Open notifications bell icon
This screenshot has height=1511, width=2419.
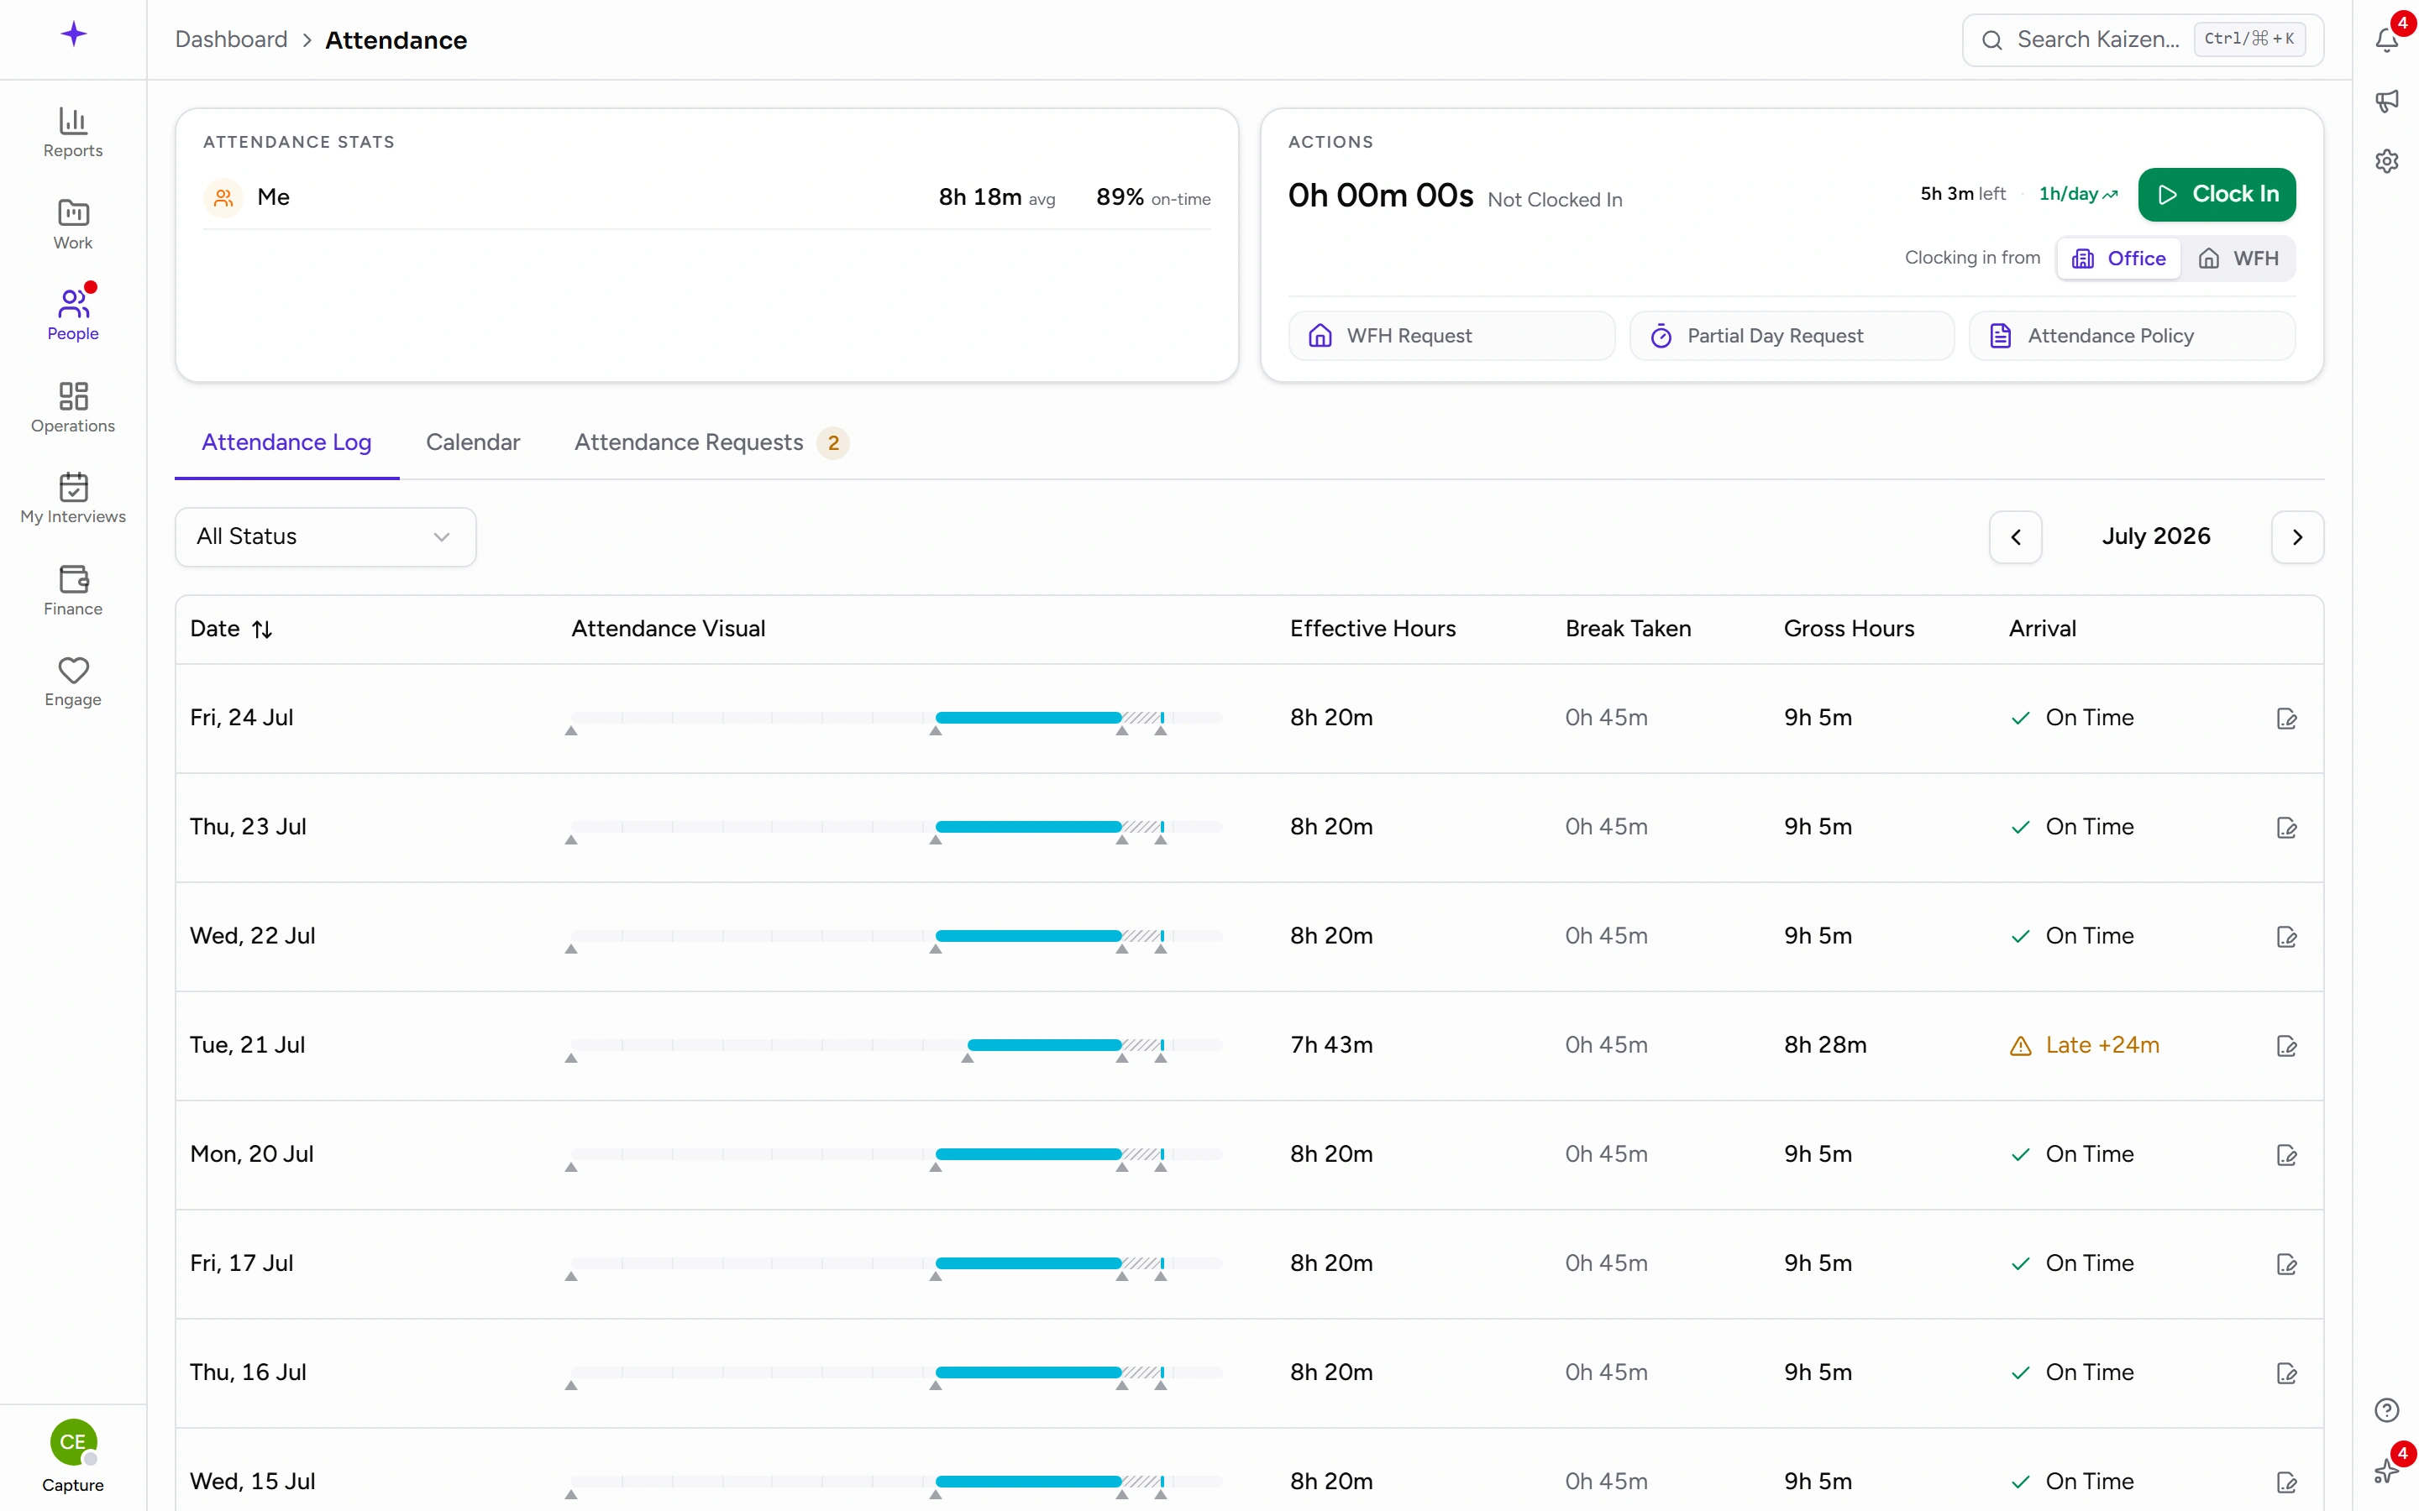(x=2386, y=40)
